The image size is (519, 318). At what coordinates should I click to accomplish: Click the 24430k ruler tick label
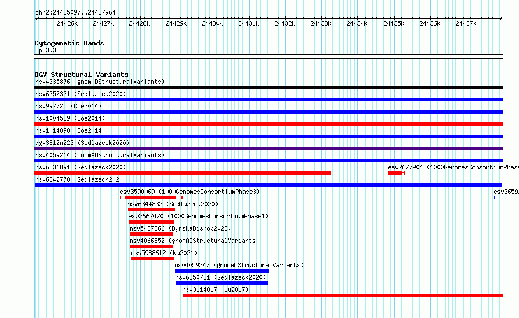point(212,23)
